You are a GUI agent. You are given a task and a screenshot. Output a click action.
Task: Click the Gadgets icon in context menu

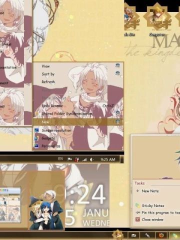pos(36,138)
